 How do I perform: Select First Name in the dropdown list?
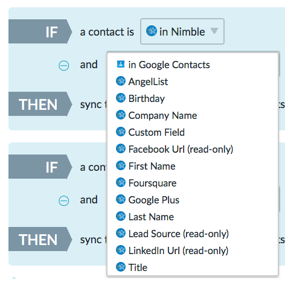[152, 166]
